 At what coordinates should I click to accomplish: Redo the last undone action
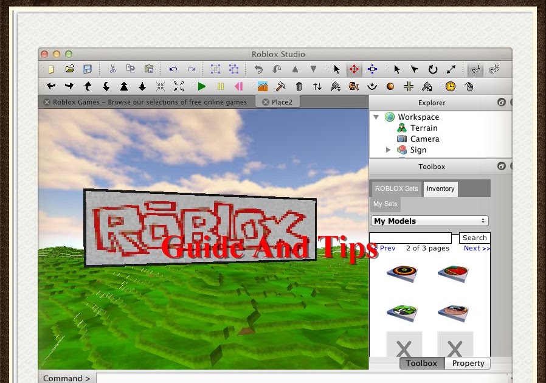coord(191,69)
